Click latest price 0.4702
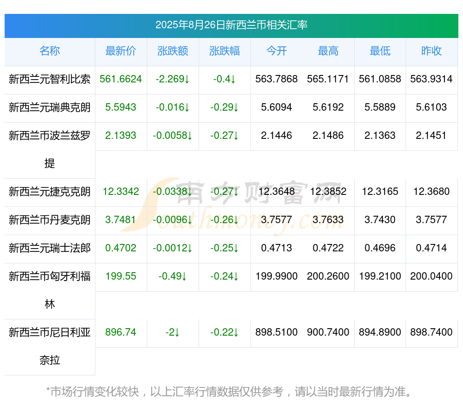The height and width of the screenshot is (406, 463). click(121, 248)
